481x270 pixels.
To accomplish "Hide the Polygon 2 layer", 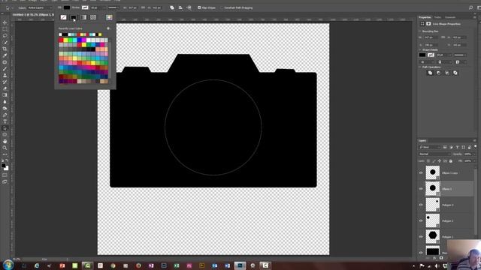I will [421, 220].
